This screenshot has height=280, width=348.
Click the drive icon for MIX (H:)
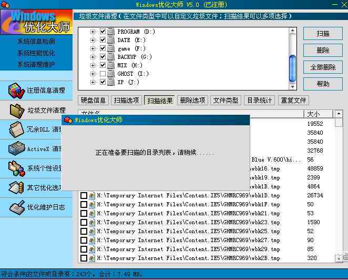pos(111,65)
